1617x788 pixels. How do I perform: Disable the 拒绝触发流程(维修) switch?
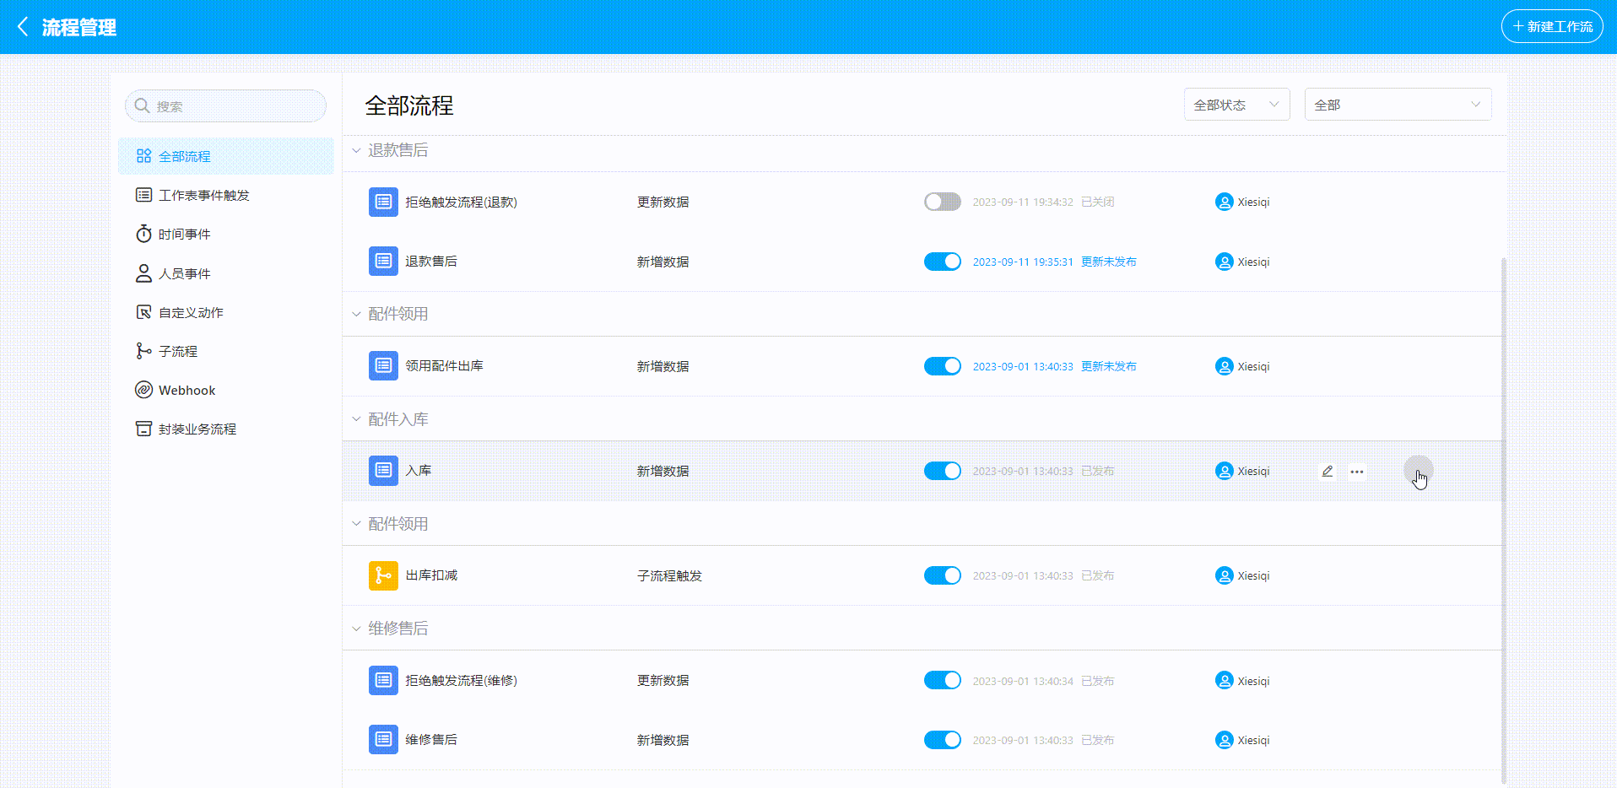point(943,680)
